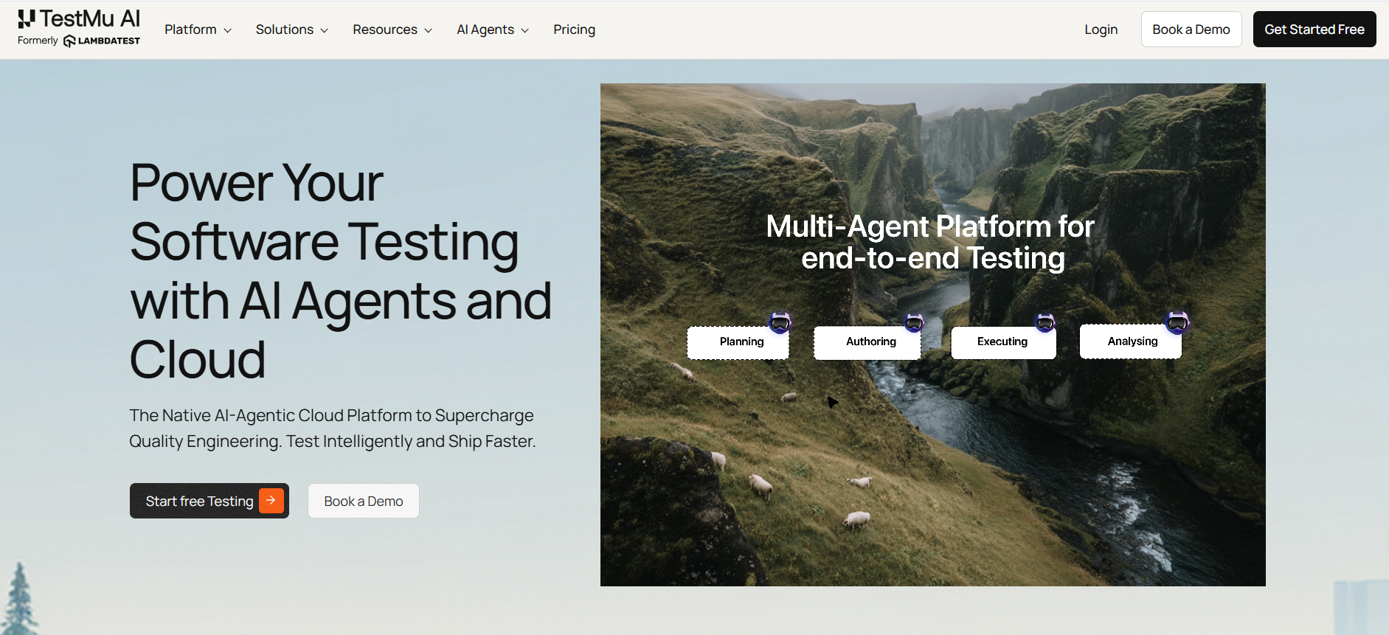Click Start free Testing button
Image resolution: width=1389 pixels, height=635 pixels.
(209, 501)
